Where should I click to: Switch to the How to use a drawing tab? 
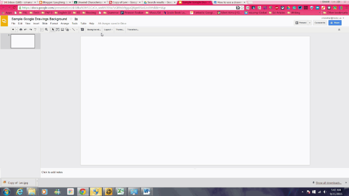tap(230, 2)
